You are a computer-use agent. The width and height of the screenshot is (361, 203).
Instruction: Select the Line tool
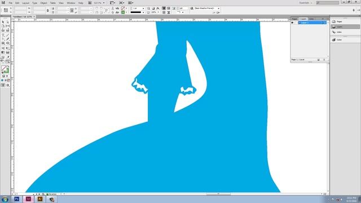[x=7, y=36]
